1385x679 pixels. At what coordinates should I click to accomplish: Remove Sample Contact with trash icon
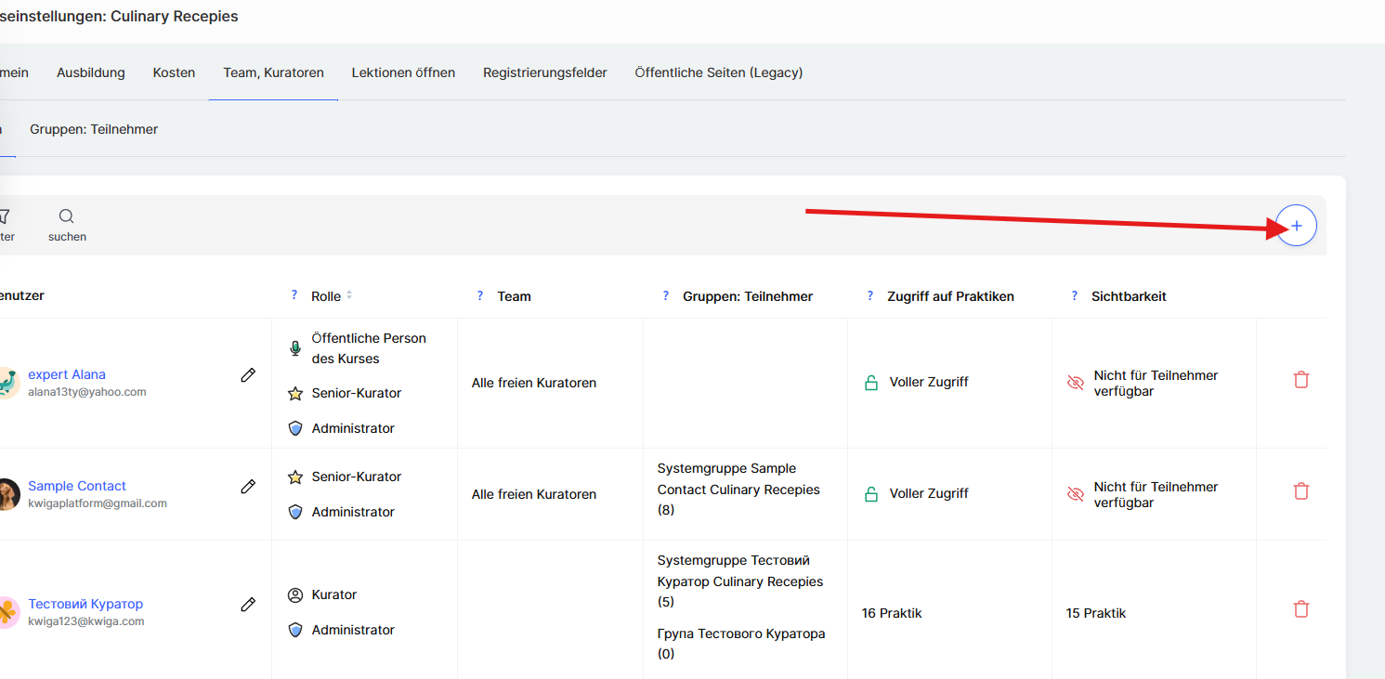1300,491
